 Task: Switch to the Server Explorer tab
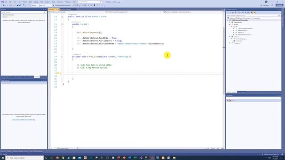[28, 77]
